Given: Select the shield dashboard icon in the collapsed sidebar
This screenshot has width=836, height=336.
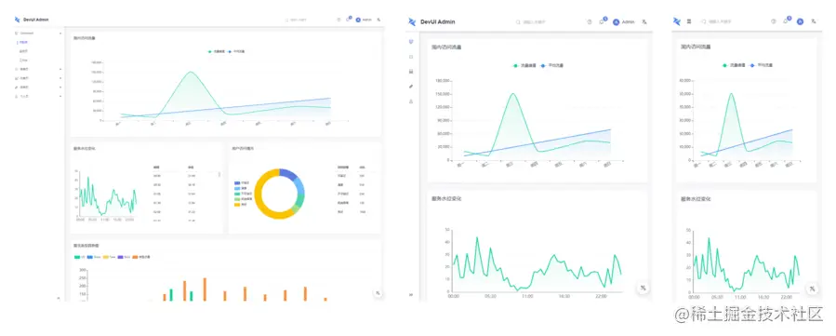Looking at the screenshot, I should (411, 42).
